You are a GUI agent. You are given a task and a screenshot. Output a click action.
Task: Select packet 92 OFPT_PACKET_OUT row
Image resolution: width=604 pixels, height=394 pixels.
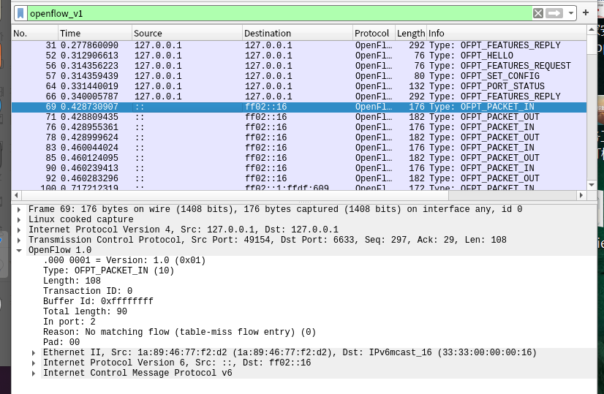299,178
